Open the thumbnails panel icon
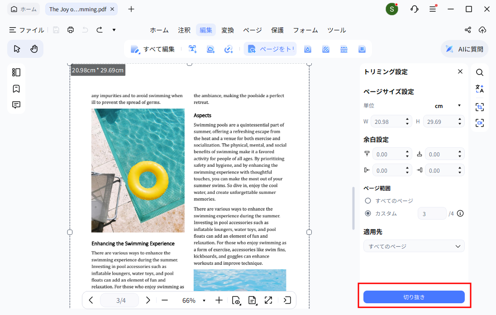 [16, 72]
